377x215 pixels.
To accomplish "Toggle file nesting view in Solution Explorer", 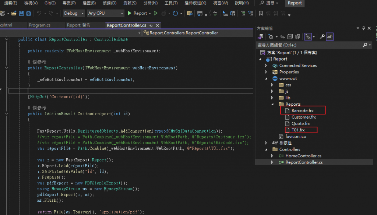I will point(308,36).
